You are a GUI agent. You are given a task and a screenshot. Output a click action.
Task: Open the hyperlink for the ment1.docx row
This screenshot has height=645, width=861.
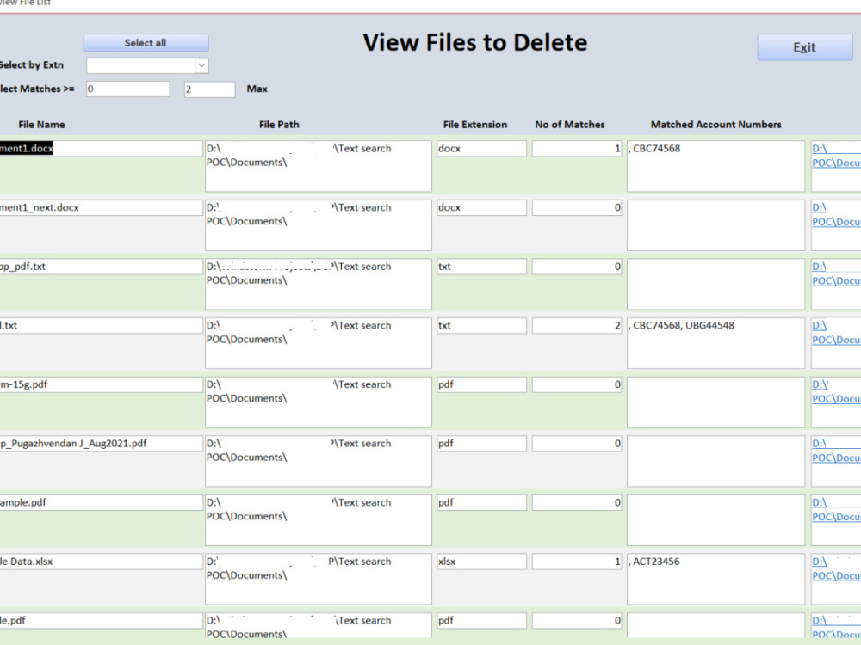click(x=835, y=156)
